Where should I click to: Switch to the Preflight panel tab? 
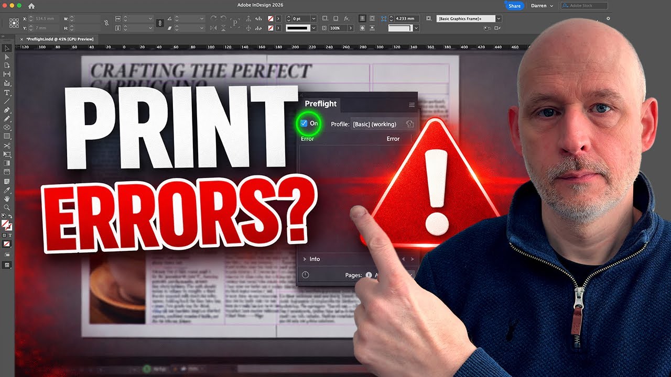[x=320, y=104]
